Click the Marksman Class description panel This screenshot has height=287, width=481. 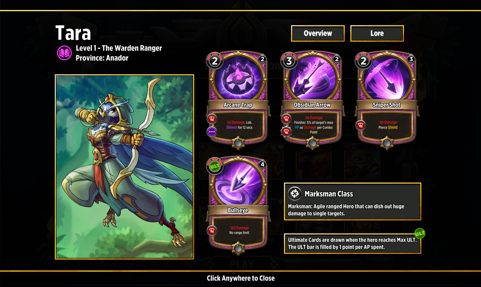[352, 202]
